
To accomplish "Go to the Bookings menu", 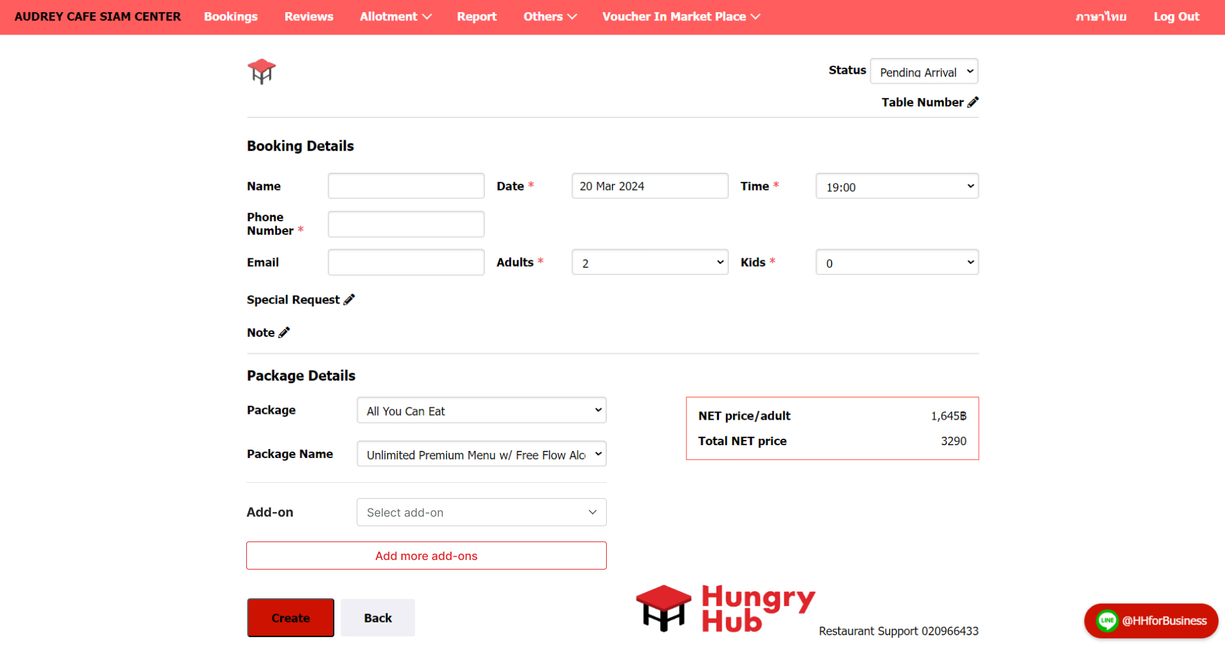I will point(230,17).
